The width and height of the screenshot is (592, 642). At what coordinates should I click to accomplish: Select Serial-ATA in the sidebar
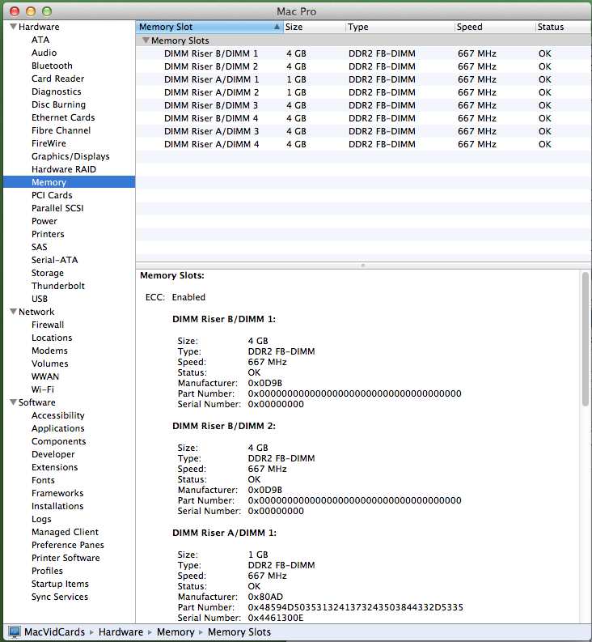point(54,260)
